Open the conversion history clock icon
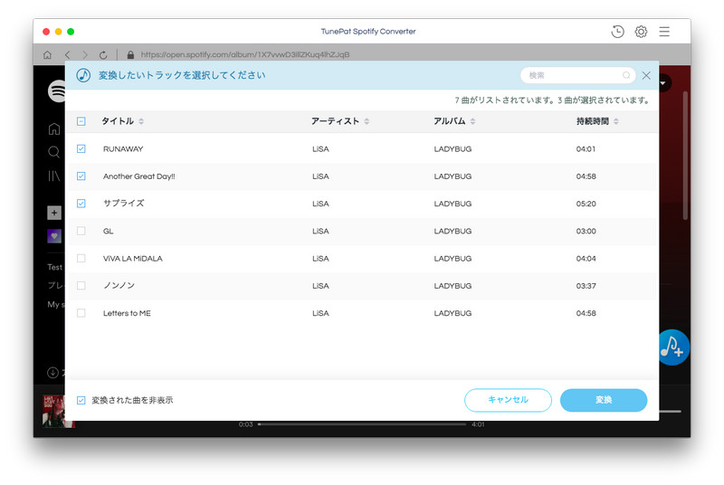The image size is (724, 485). tap(617, 32)
